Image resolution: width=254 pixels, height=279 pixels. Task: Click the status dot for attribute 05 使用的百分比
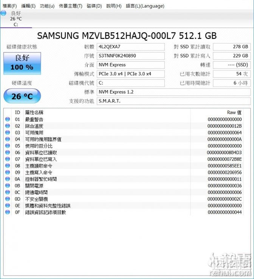click(8, 146)
